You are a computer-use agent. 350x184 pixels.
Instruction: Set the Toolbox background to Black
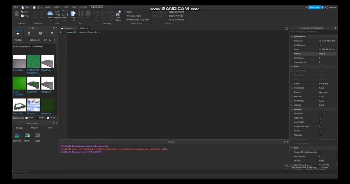(x=40, y=118)
